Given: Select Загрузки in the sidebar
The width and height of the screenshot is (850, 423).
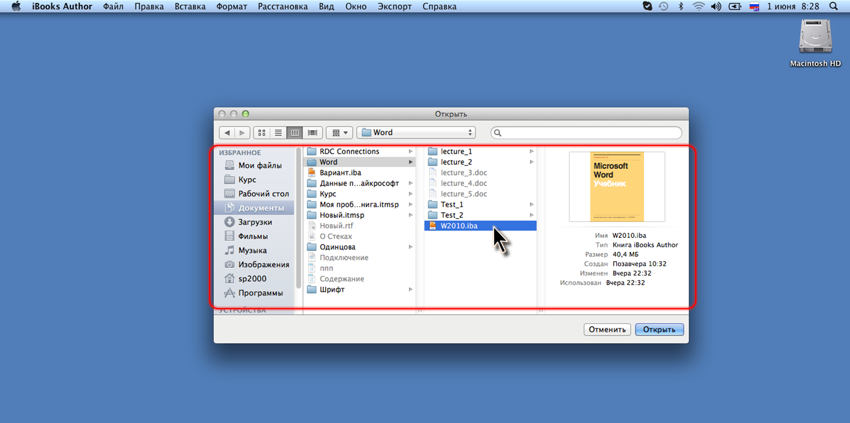Looking at the screenshot, I should pyautogui.click(x=255, y=222).
